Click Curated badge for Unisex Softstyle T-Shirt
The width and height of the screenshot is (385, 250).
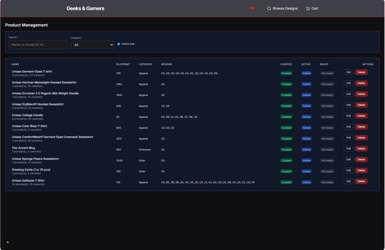286,182
